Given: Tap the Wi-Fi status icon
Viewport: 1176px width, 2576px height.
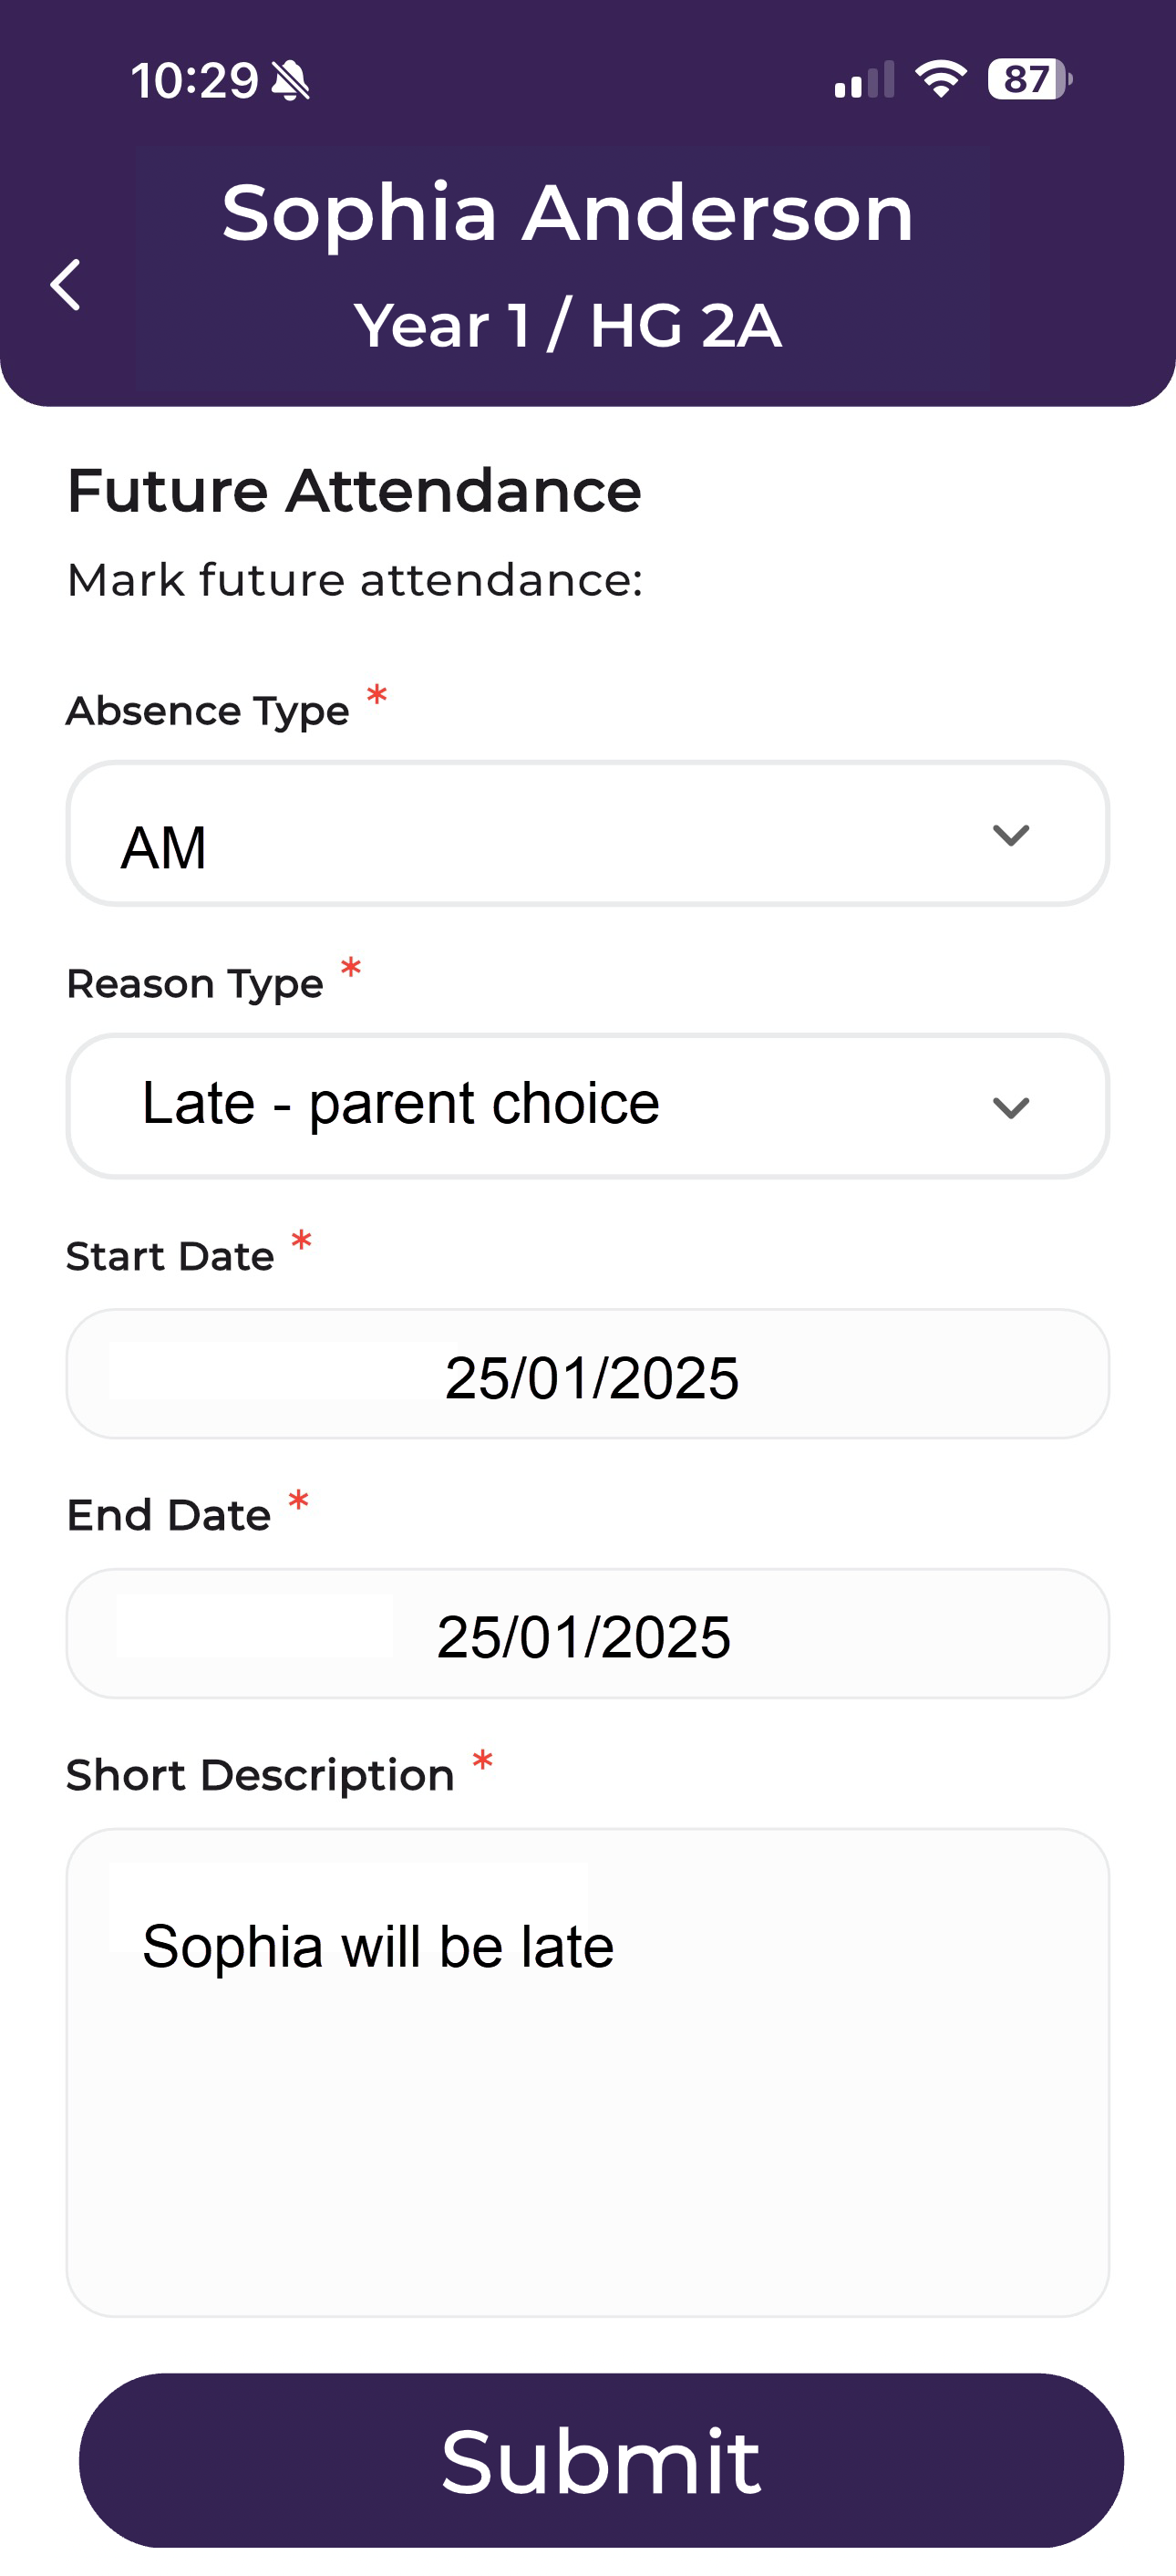Looking at the screenshot, I should pyautogui.click(x=940, y=79).
